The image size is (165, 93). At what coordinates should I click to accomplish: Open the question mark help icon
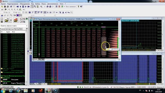pos(78,7)
